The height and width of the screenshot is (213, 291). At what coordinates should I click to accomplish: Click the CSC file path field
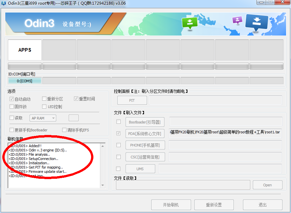click(x=225, y=157)
